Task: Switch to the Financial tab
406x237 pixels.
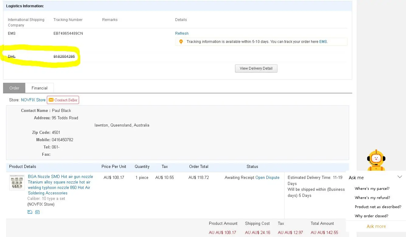Action: [x=40, y=88]
